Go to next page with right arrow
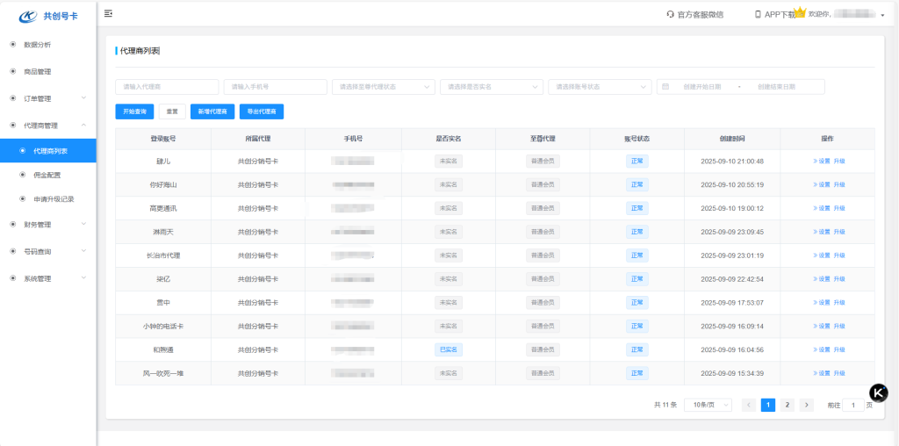This screenshot has height=446, width=899. click(806, 405)
